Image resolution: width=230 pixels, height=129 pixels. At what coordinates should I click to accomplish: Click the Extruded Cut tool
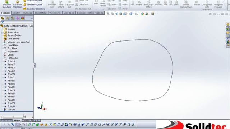pos(52,4)
